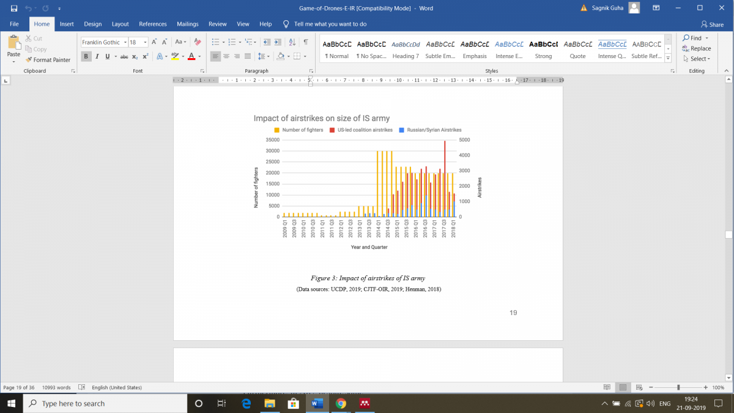Toggle Show/Hide paragraph marks
This screenshot has width=734, height=413.
(306, 42)
